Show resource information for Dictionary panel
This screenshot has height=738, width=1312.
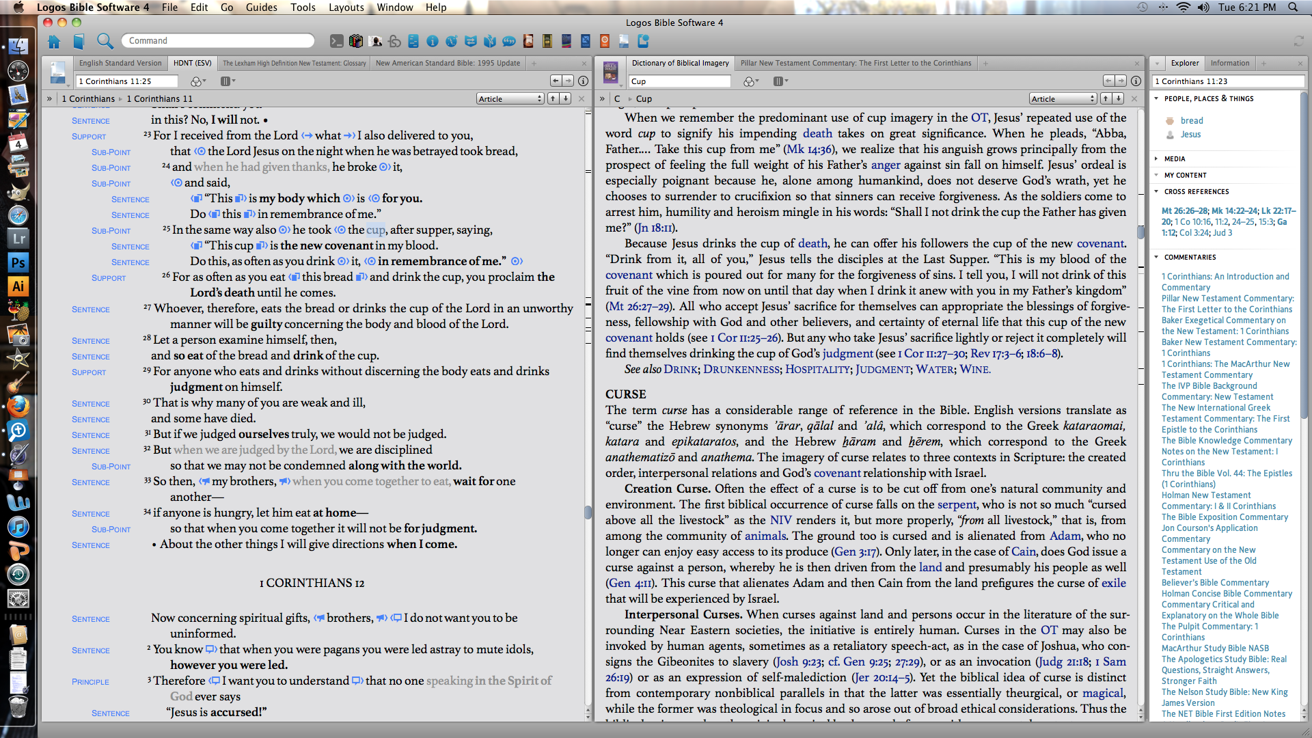(1136, 81)
